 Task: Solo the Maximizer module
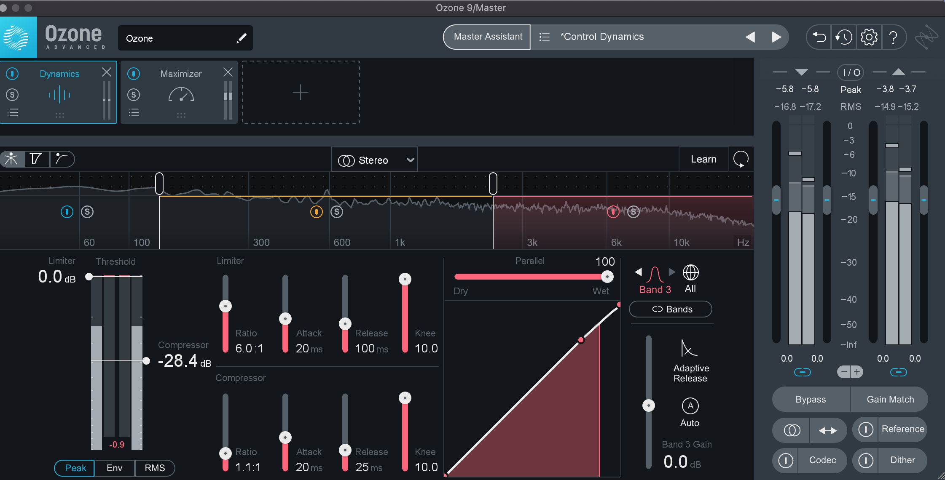click(x=134, y=95)
